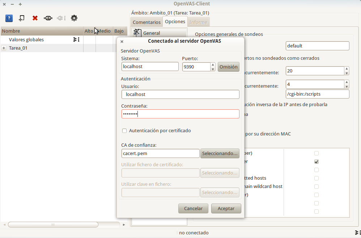
Task: Connect to server using the plug icon
Action: tap(48, 18)
